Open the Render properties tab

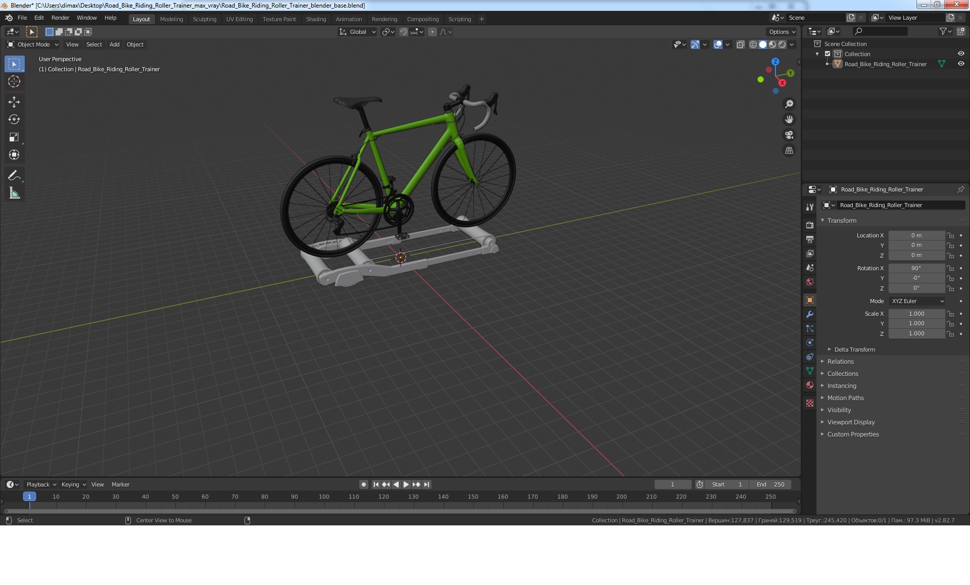pyautogui.click(x=810, y=225)
